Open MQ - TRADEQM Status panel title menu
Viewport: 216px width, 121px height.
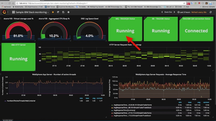(x=125, y=19)
